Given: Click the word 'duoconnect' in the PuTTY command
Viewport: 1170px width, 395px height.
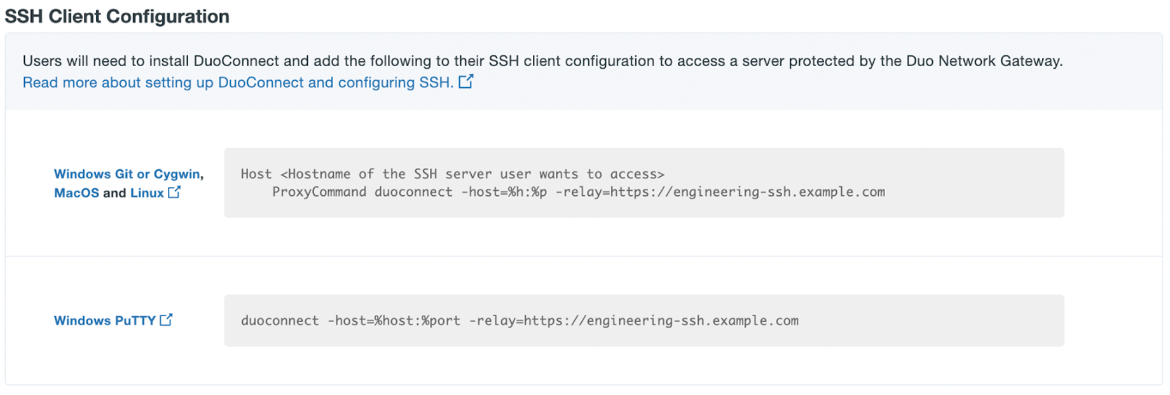Looking at the screenshot, I should (x=280, y=321).
